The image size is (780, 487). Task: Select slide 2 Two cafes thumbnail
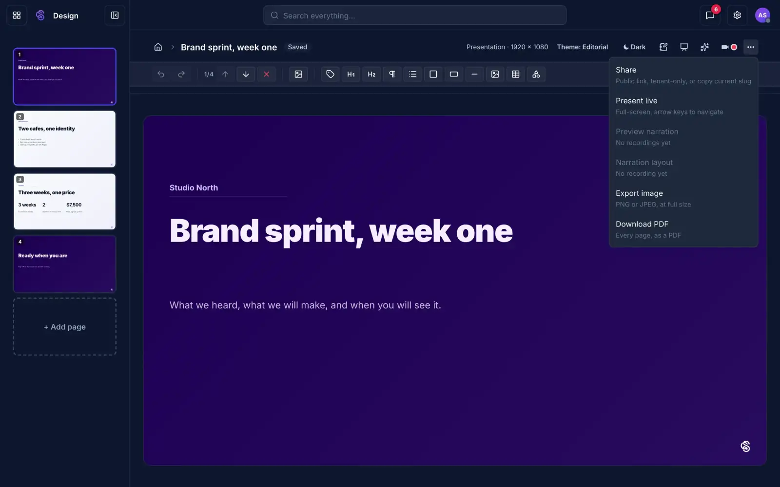[65, 139]
